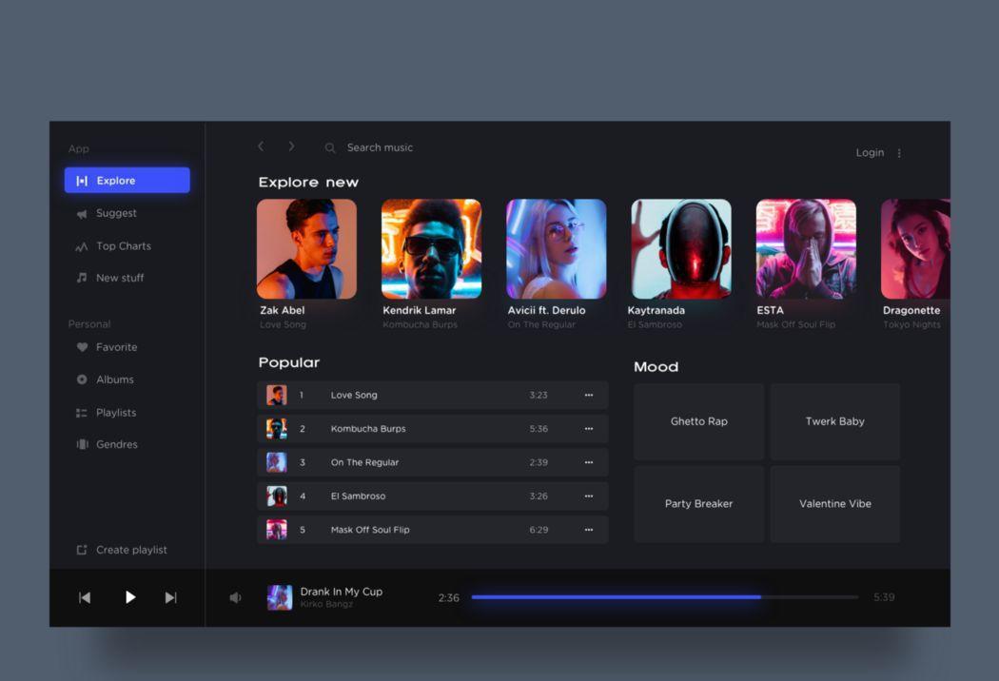Open Playlists from sidebar
Image resolution: width=999 pixels, height=681 pixels.
[116, 413]
